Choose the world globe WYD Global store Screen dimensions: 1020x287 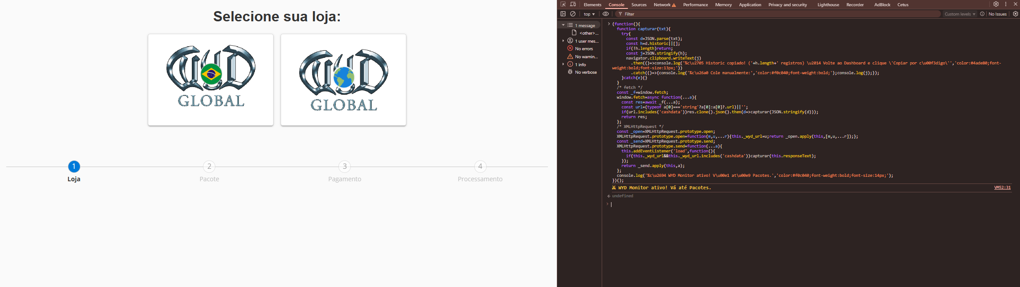(343, 80)
